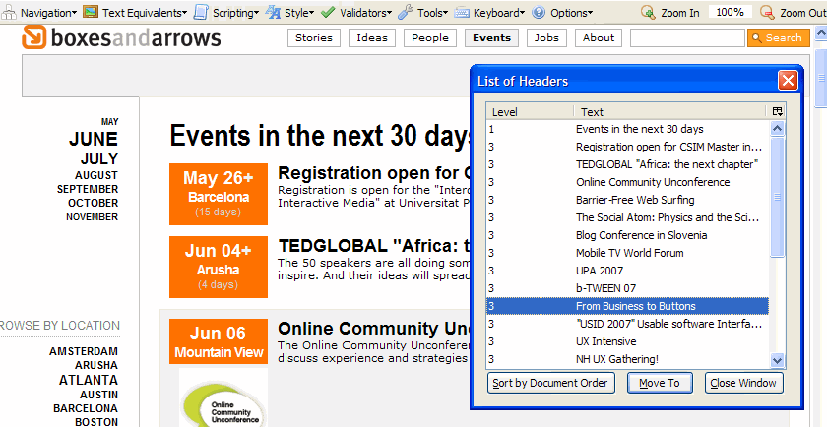Open the Options toolbar menu
The width and height of the screenshot is (827, 427).
[x=571, y=13]
